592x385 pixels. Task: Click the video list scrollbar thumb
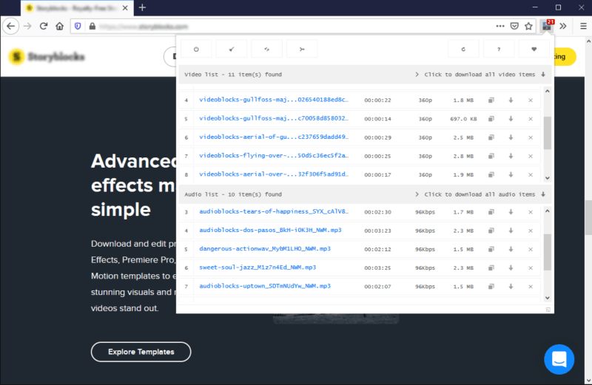pyautogui.click(x=548, y=133)
